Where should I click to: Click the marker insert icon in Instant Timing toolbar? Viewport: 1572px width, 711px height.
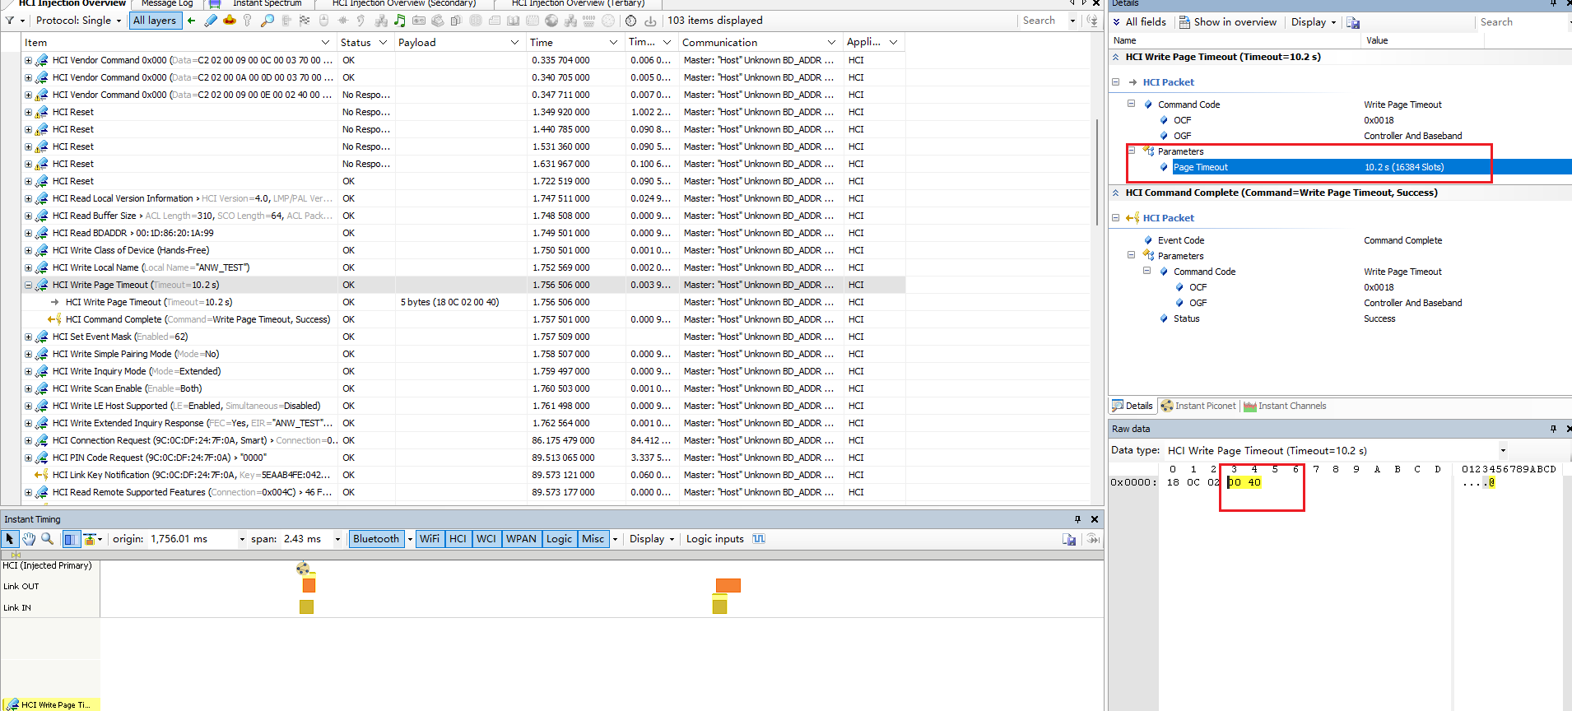[x=90, y=539]
